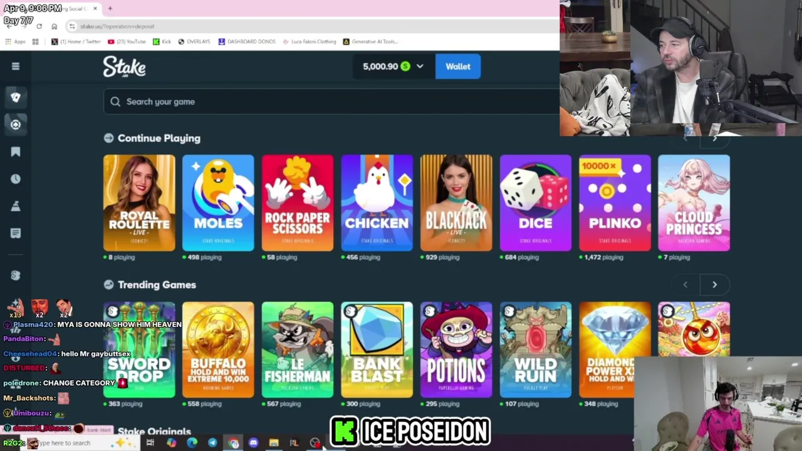The image size is (802, 451).
Task: Open Luca Faloni Clothing bookmark
Action: click(309, 42)
